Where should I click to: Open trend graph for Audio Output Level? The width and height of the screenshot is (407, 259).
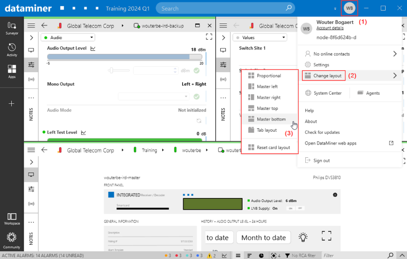pos(93,48)
